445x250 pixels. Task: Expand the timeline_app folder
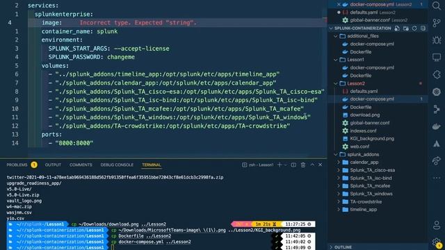339,210
